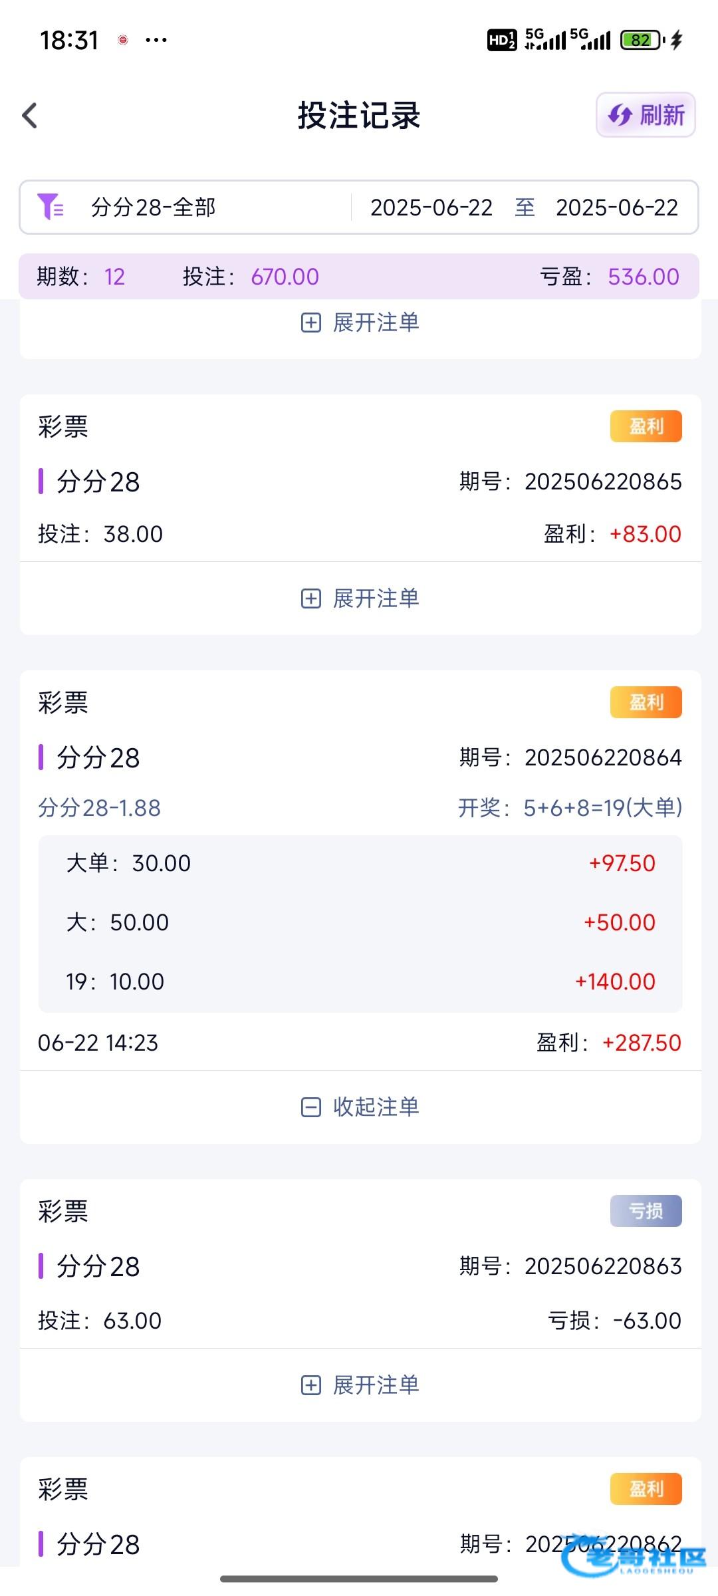Tap the refresh lightning icon
Viewport: 718px width, 1596px height.
click(620, 115)
